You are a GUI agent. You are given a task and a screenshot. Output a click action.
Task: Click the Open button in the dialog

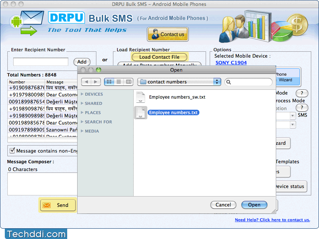pos(254,205)
